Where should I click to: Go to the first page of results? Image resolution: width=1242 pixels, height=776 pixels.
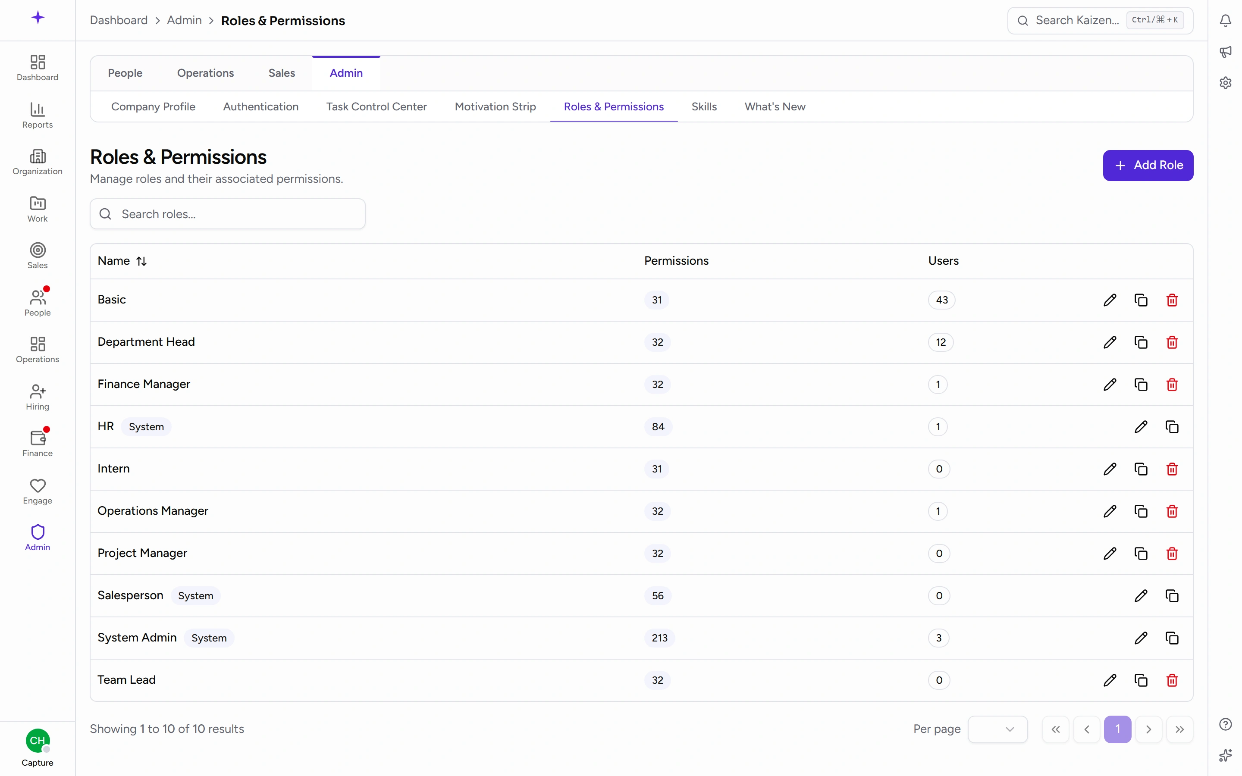1055,729
